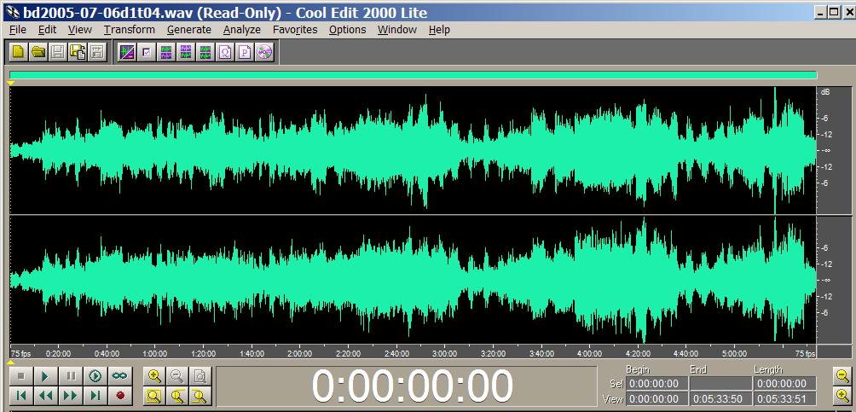This screenshot has height=412, width=856.
Task: Open the Analyze menu
Action: click(242, 30)
